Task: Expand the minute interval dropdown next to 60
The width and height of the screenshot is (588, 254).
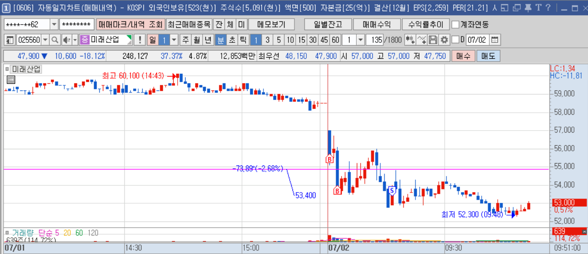Action: click(x=360, y=40)
